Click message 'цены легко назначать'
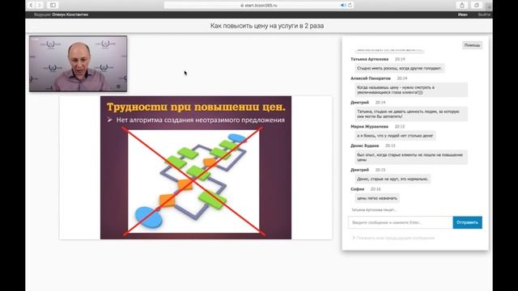The image size is (518, 291). click(x=377, y=198)
